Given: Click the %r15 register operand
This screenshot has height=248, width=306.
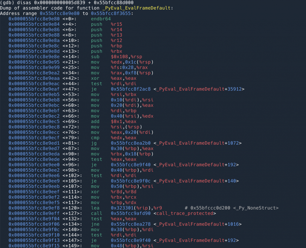Looking at the screenshot, I should tap(116, 24).
